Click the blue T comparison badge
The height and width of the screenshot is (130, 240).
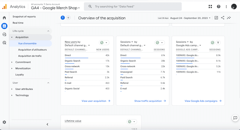(x=63, y=18)
